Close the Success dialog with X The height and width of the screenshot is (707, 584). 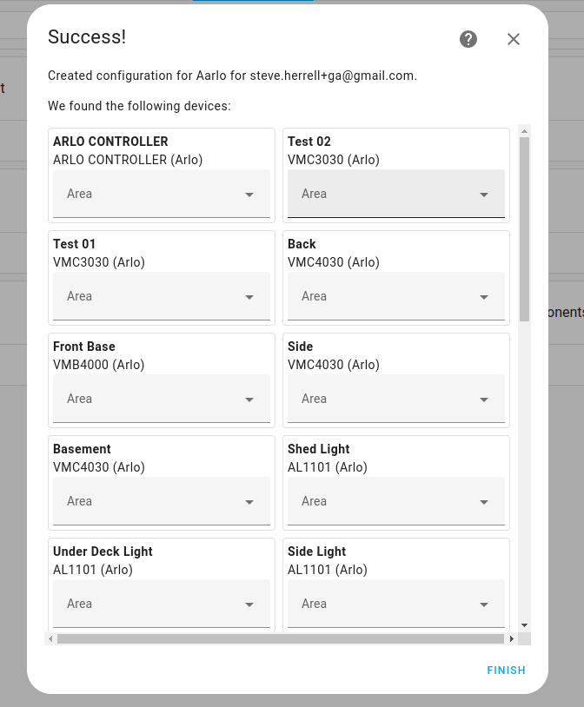(514, 39)
